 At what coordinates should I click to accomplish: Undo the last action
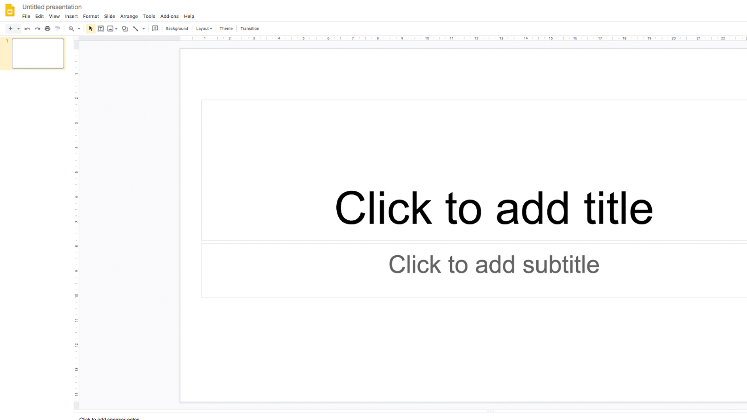coord(27,28)
